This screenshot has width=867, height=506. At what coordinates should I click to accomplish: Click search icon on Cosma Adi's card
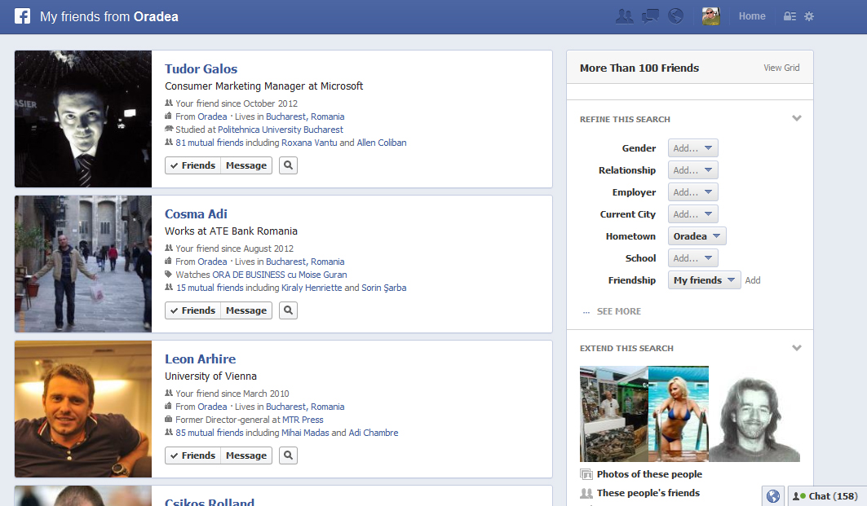pos(288,310)
